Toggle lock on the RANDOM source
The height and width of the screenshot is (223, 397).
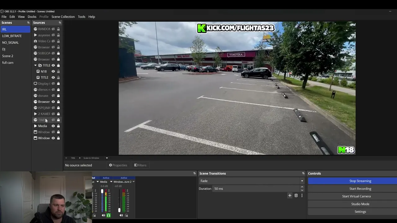click(x=58, y=29)
